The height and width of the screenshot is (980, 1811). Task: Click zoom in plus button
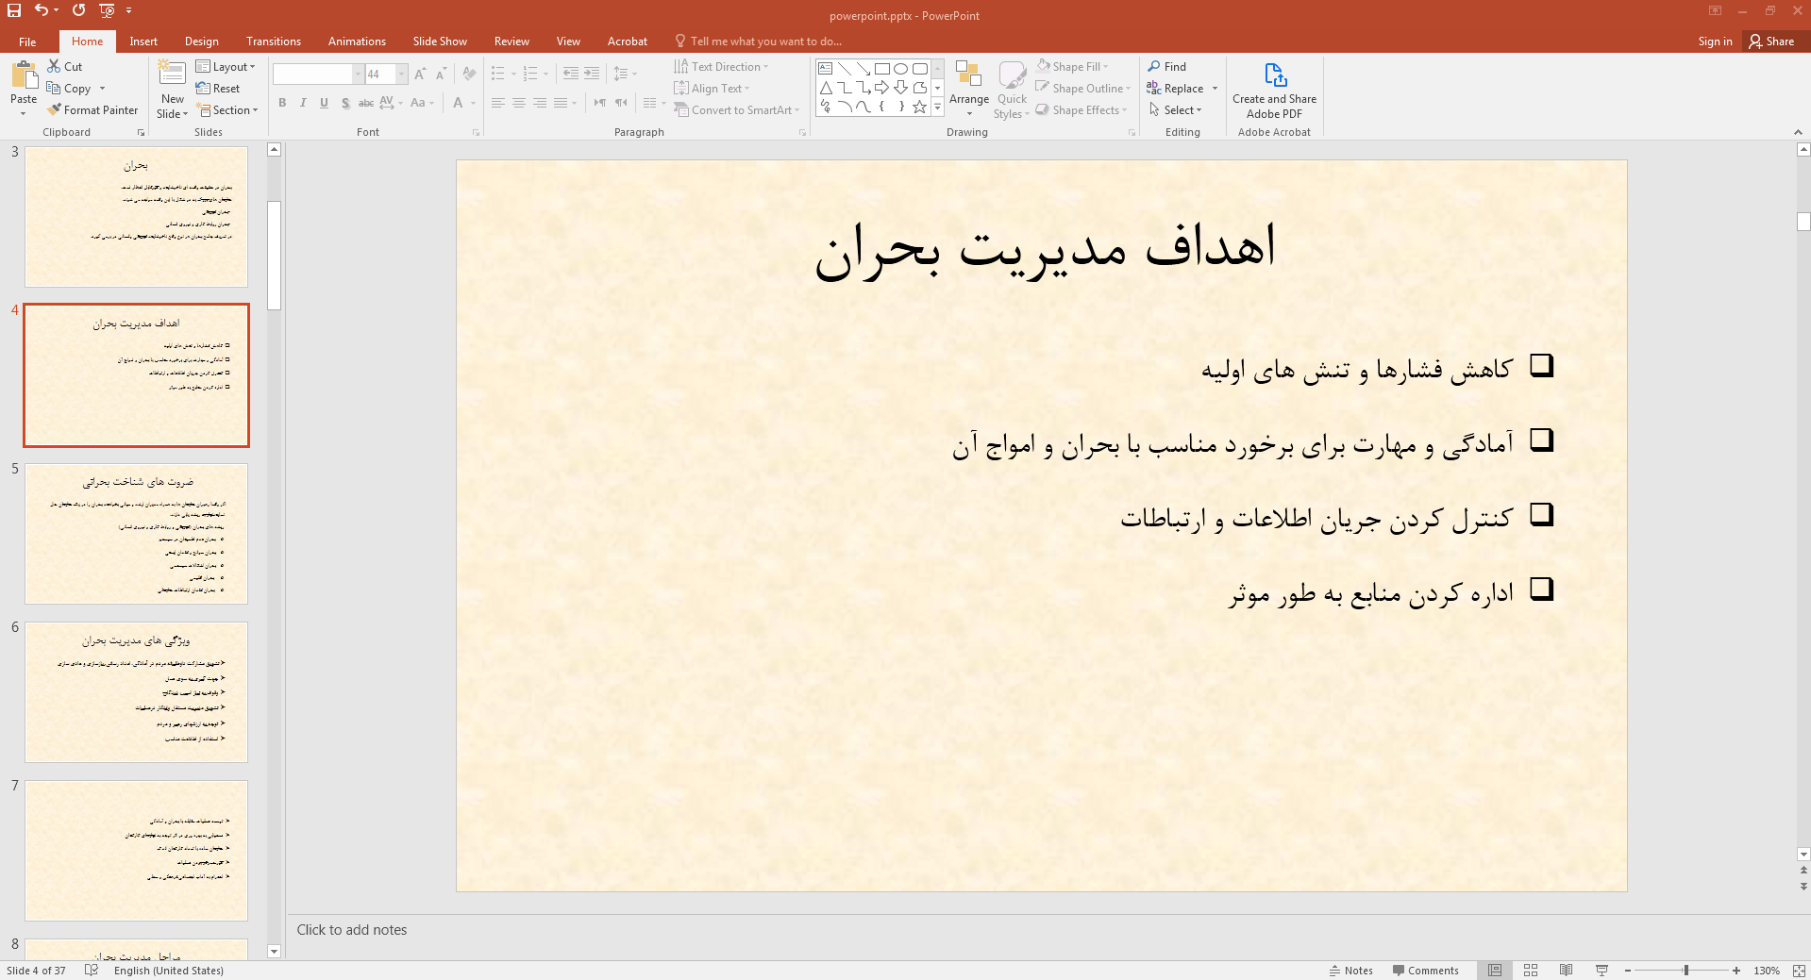(x=1736, y=970)
